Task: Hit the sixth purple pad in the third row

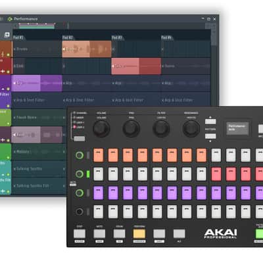Action: click(172, 193)
